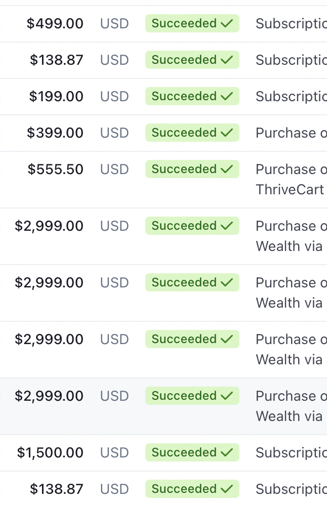
Task: Open the Subscription description for the $1,500.00 payment
Action: (291, 452)
